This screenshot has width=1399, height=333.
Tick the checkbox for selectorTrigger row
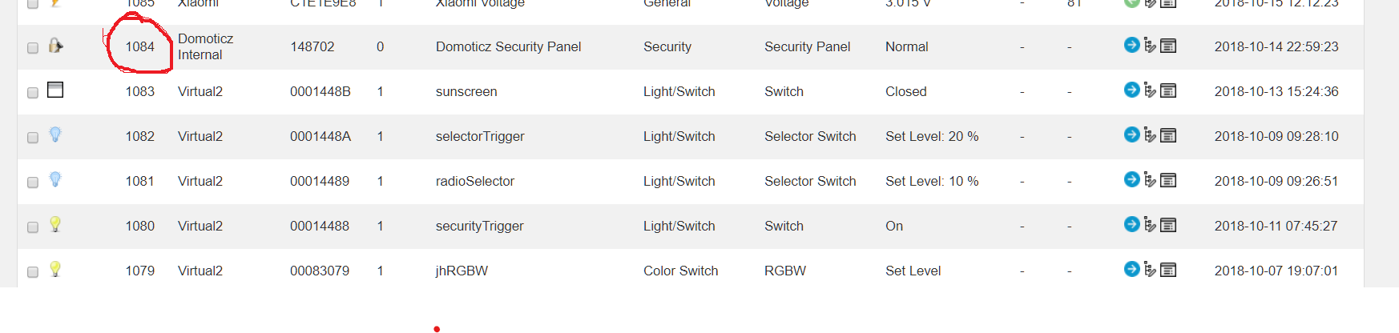tap(33, 138)
